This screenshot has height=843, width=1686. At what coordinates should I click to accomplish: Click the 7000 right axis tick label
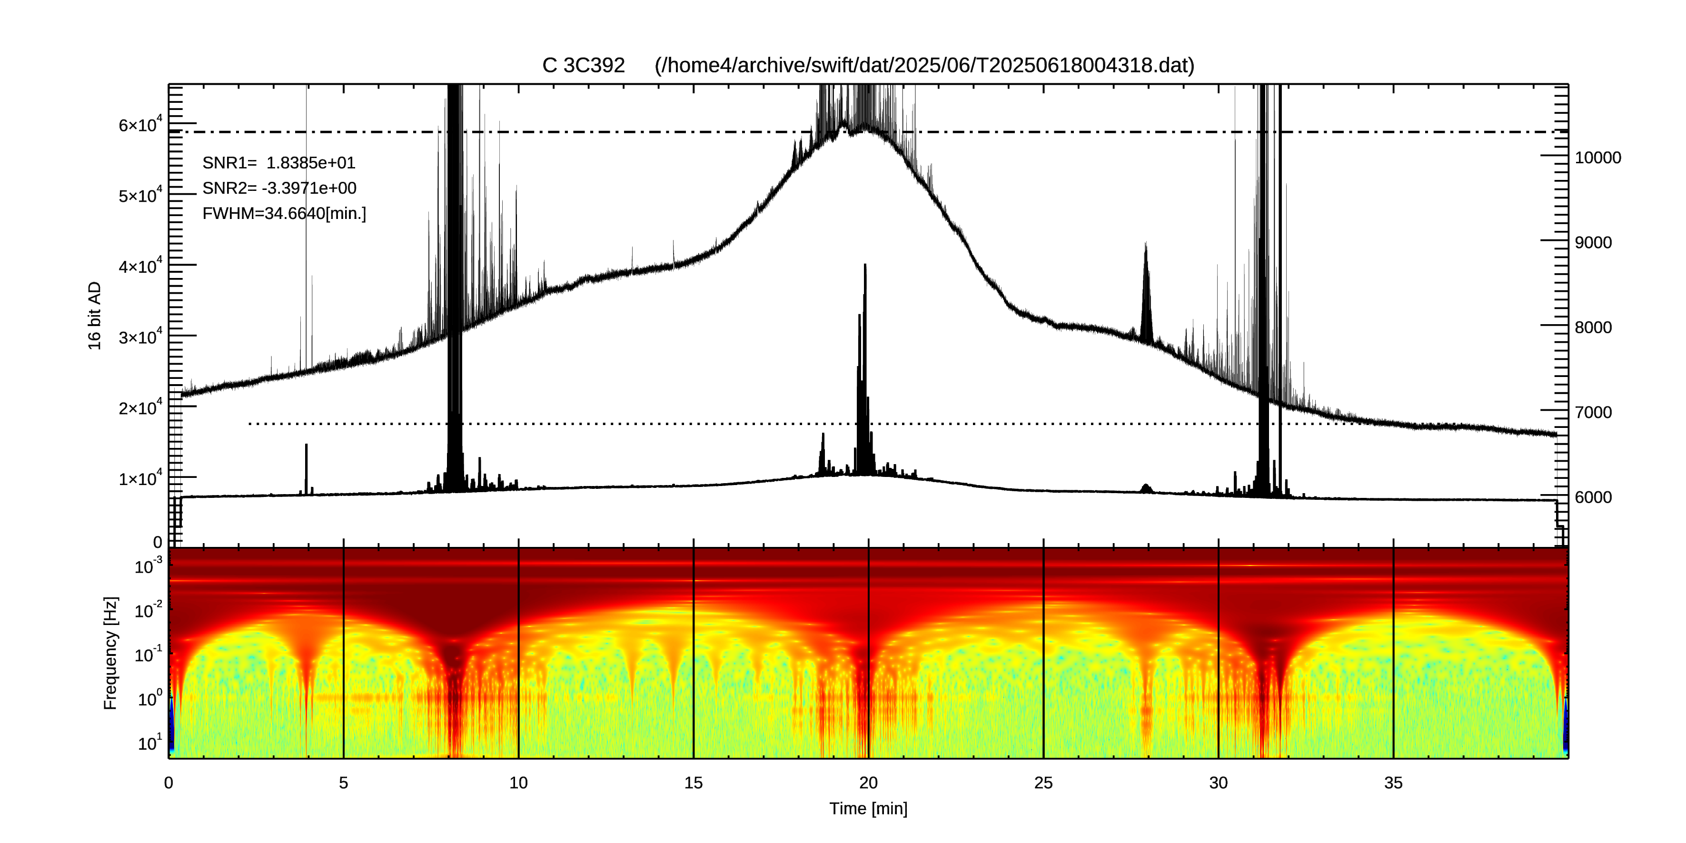coord(1593,412)
